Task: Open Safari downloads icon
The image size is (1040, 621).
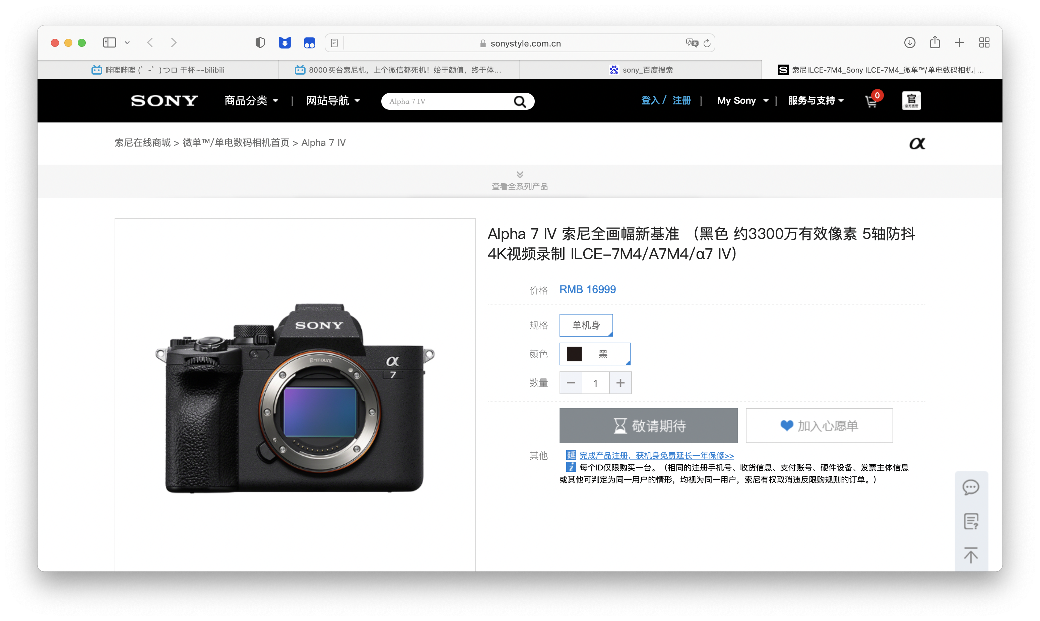Action: [909, 43]
